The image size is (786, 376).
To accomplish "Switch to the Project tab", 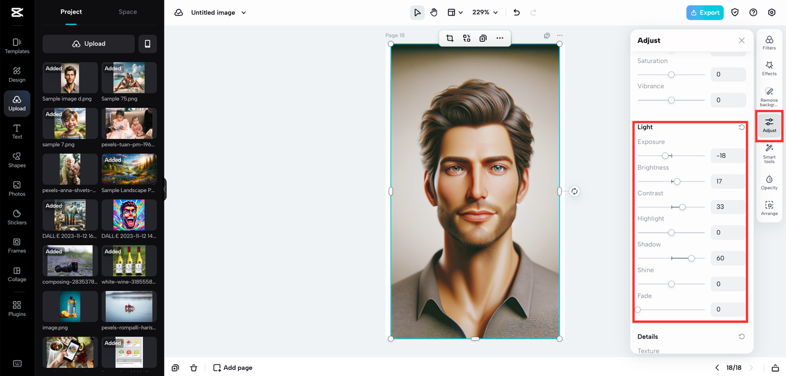I will (x=71, y=12).
